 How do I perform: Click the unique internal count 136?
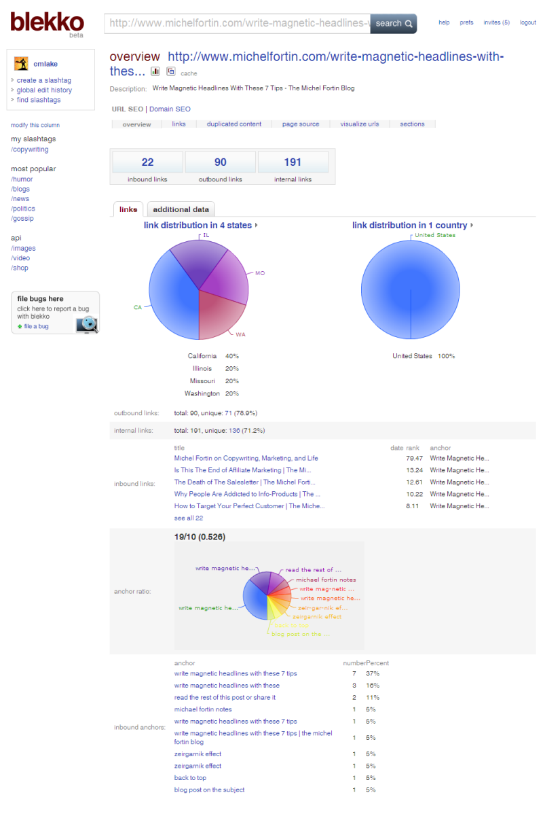point(234,430)
